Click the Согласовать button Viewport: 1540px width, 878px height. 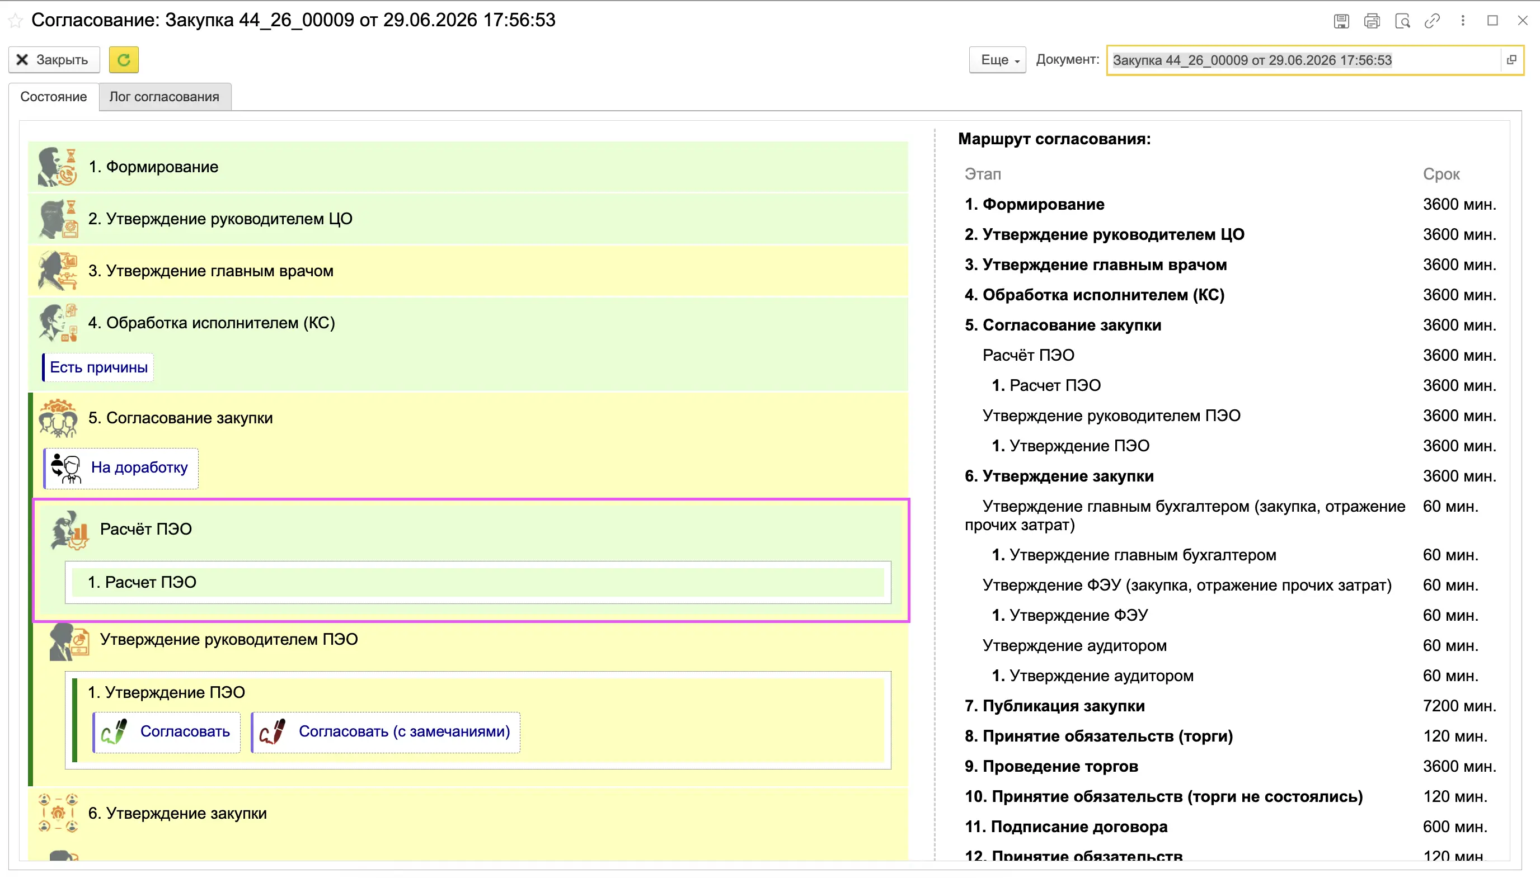point(166,732)
